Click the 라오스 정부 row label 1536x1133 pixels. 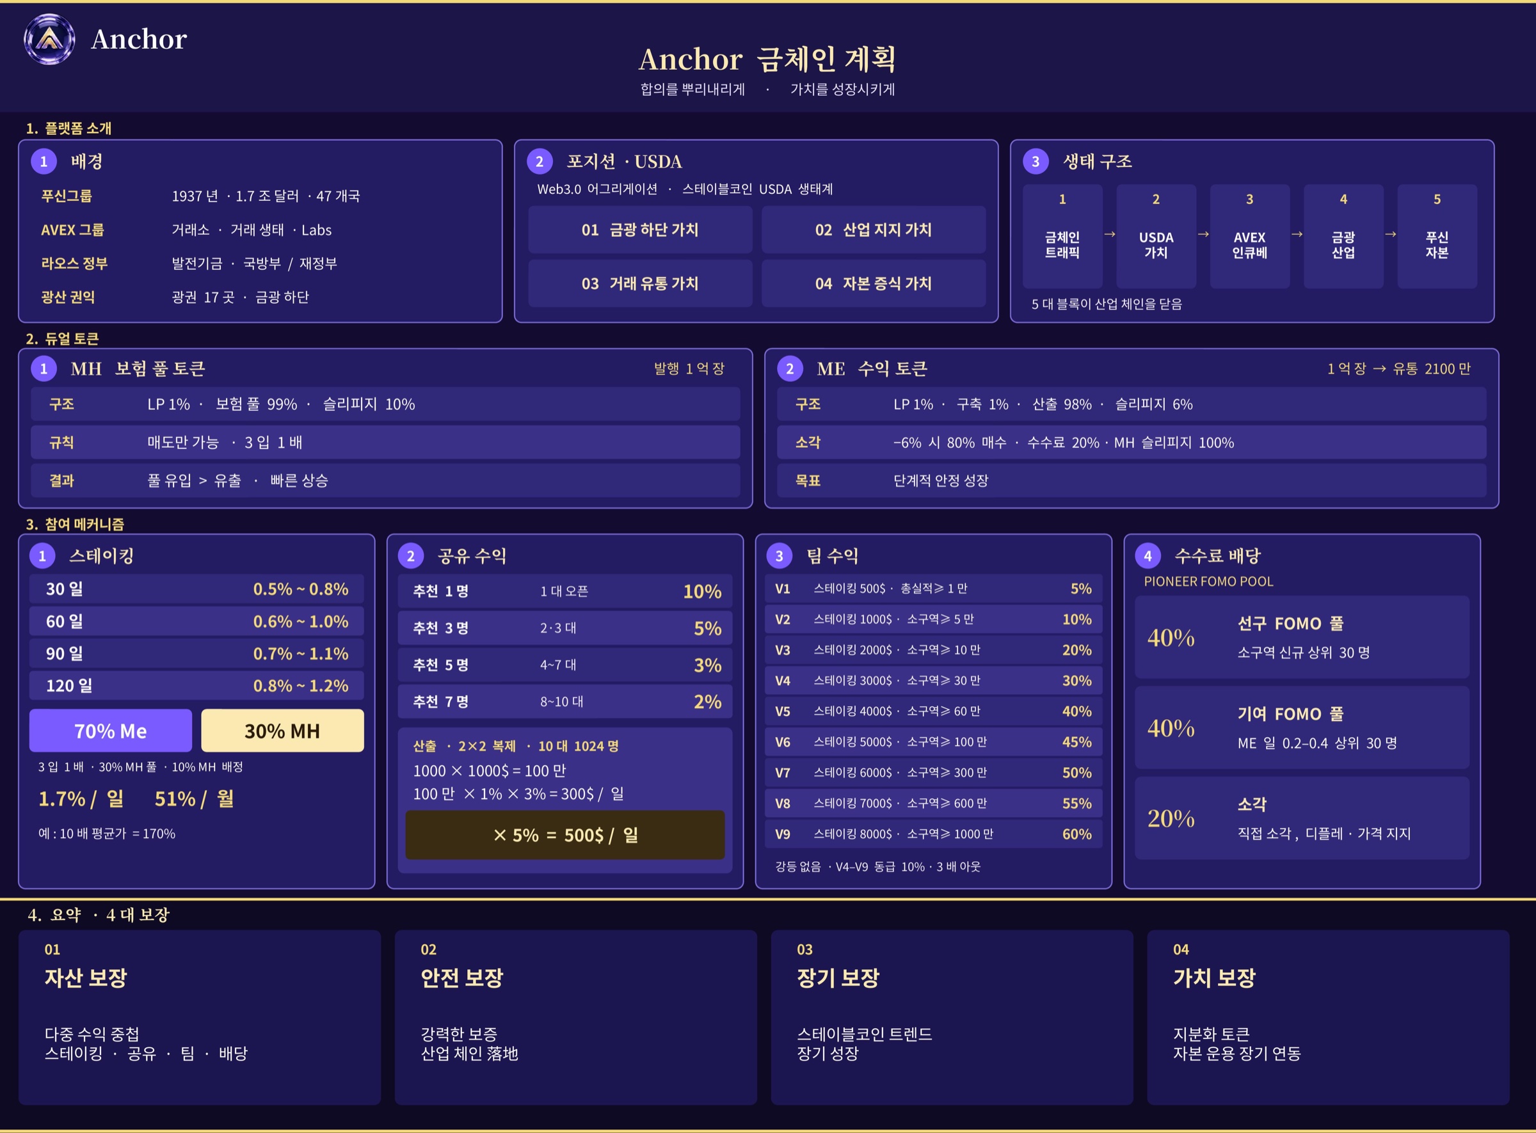74,264
